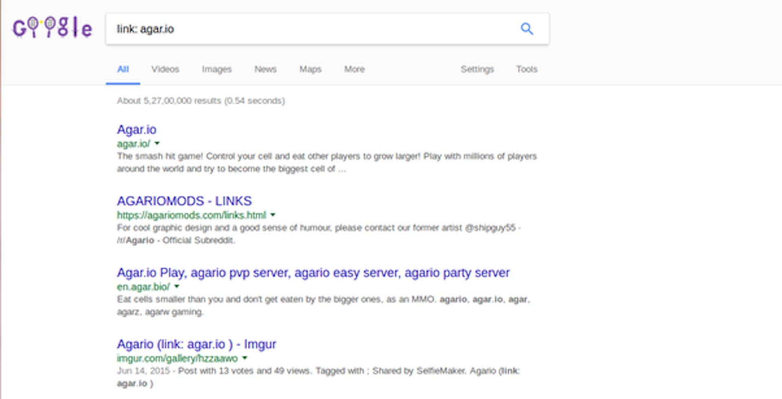Click the agar.io/ green URL

click(134, 144)
